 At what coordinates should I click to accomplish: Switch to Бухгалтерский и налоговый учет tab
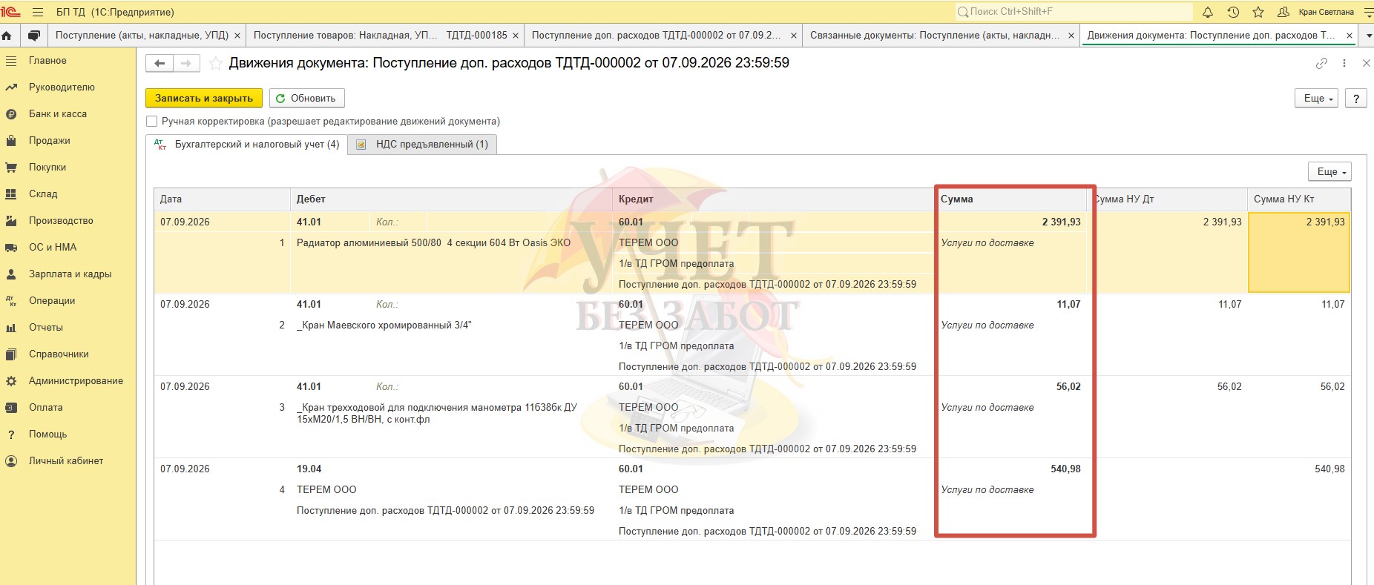(x=246, y=145)
